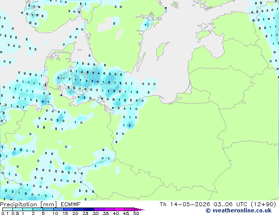Click the '[mm]' unit label

48,204
